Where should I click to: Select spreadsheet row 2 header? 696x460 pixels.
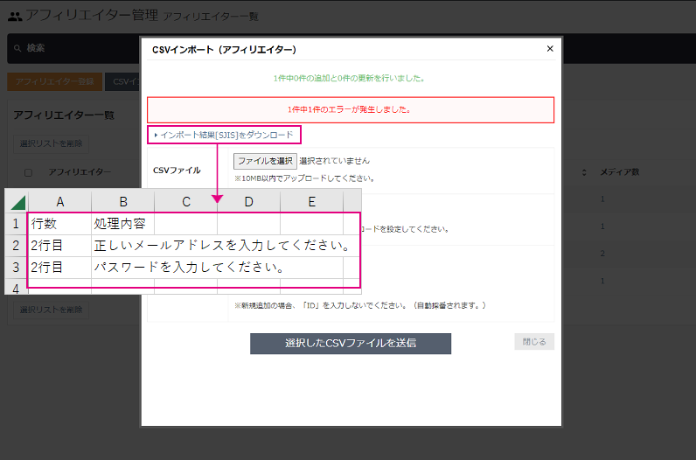[17, 246]
